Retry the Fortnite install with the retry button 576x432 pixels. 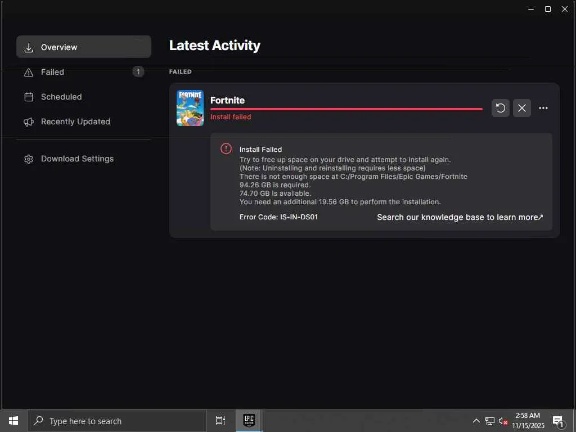[x=500, y=108]
